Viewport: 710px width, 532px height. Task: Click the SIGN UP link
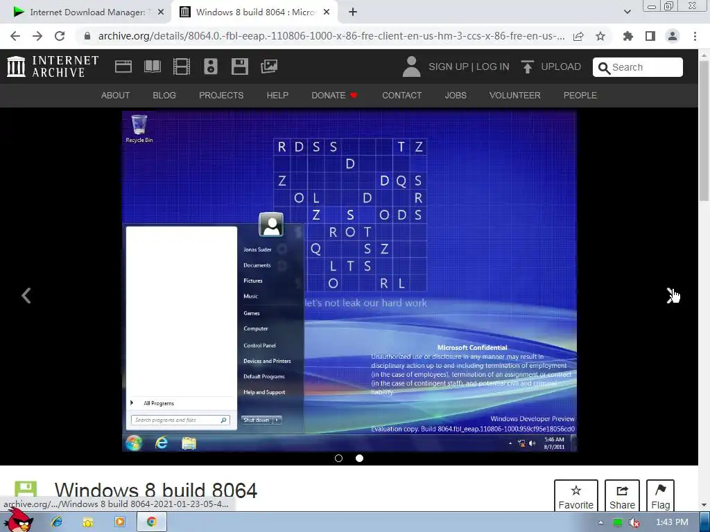pos(449,67)
